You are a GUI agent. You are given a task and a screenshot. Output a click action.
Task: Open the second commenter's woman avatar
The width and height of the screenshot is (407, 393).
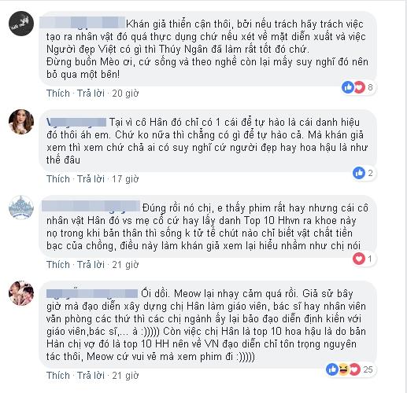pyautogui.click(x=21, y=122)
